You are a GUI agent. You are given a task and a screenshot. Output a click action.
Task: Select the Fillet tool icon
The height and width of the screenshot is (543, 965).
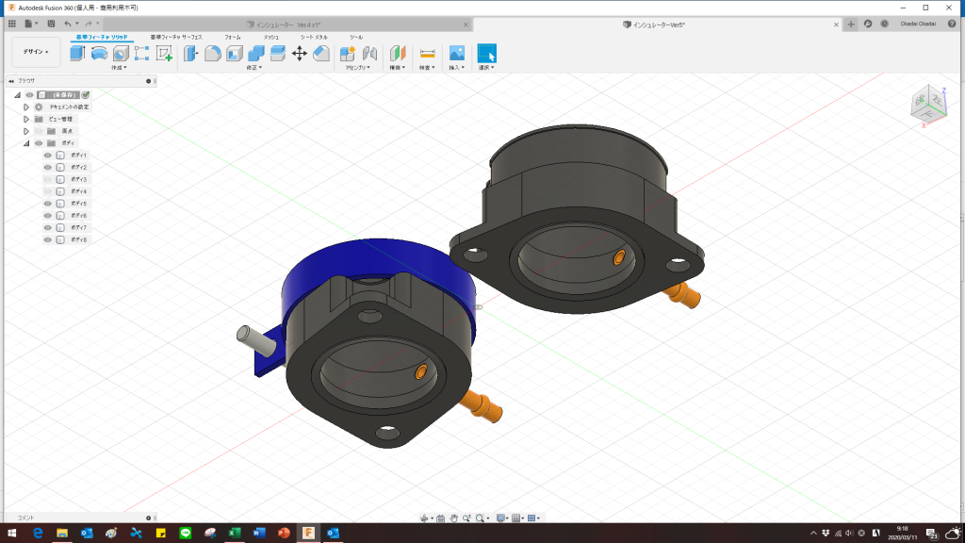213,53
